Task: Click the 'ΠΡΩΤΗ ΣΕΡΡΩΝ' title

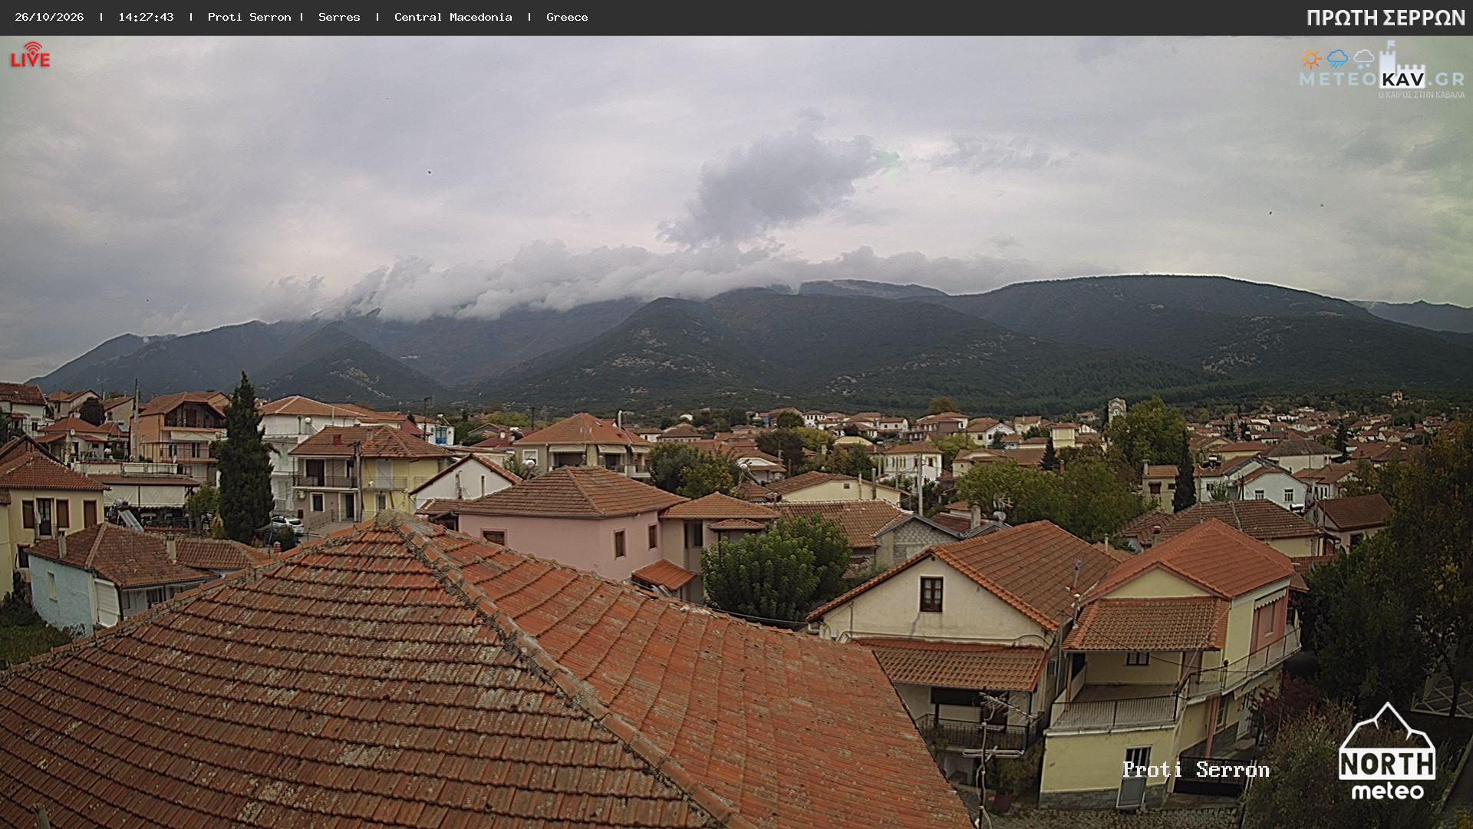Action: [1386, 18]
